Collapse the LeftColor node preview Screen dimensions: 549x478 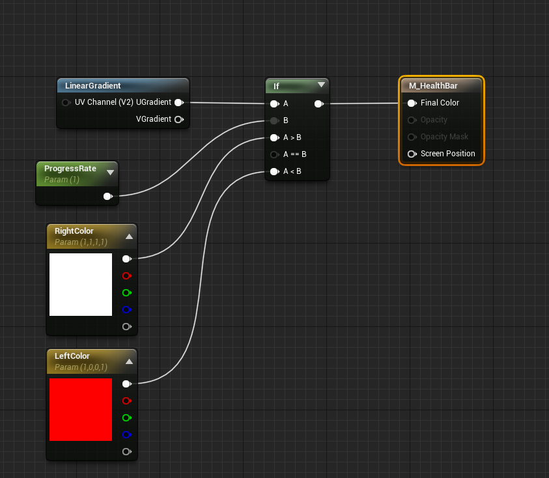click(x=129, y=361)
